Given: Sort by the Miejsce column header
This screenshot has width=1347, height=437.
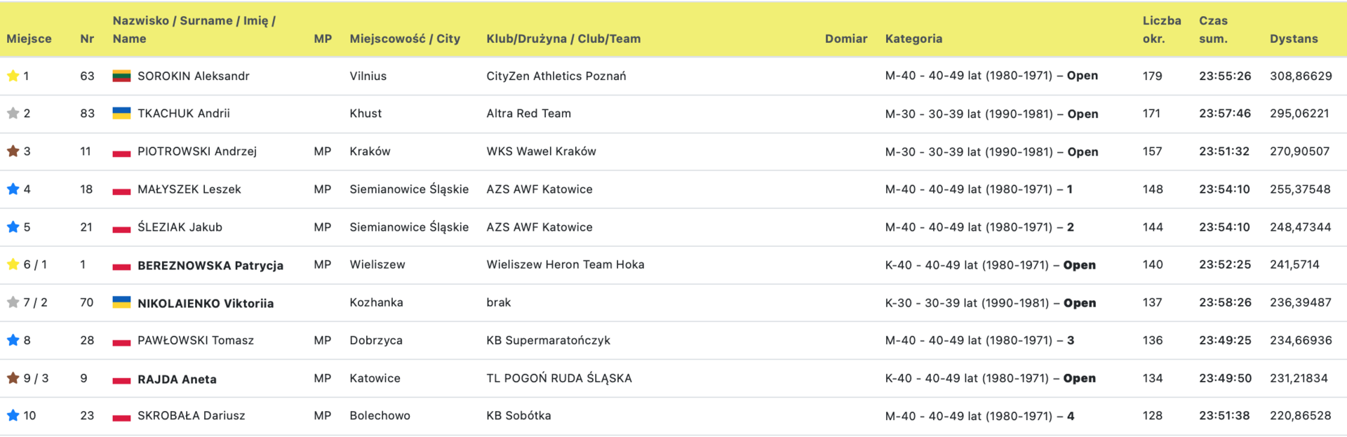Looking at the screenshot, I should point(29,39).
